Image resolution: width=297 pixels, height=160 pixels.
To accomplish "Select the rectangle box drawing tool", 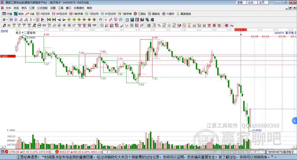I will click(102, 25).
